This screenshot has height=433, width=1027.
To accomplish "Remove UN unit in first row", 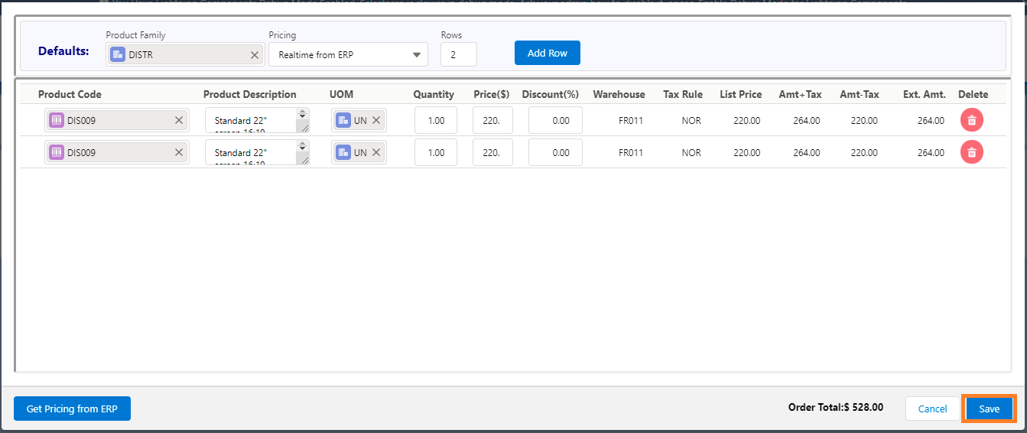I will [x=376, y=120].
